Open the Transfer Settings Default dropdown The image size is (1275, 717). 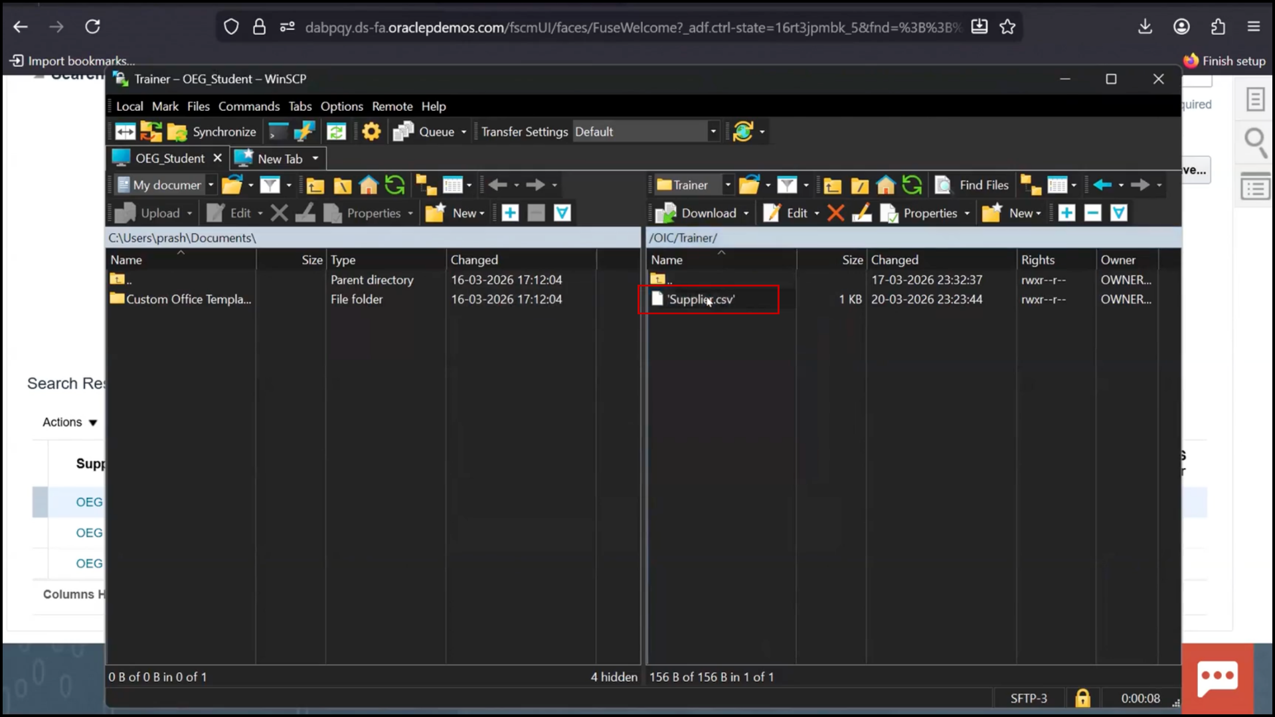pos(713,131)
